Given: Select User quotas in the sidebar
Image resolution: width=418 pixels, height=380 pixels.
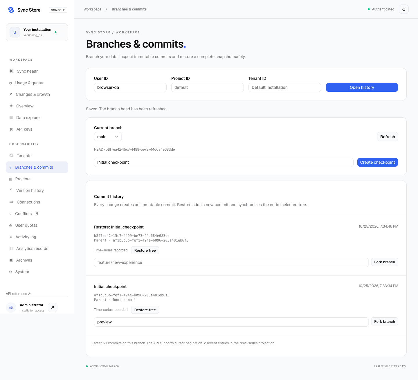Looking at the screenshot, I should pyautogui.click(x=37, y=225).
